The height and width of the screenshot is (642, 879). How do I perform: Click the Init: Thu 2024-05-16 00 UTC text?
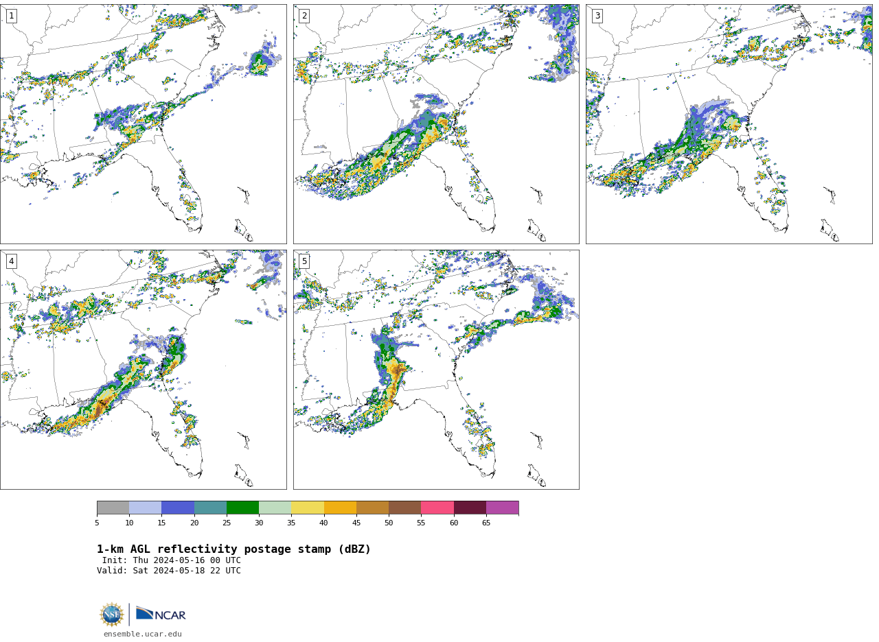click(172, 560)
